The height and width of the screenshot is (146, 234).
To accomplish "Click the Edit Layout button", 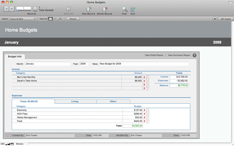I will (x=226, y=19).
